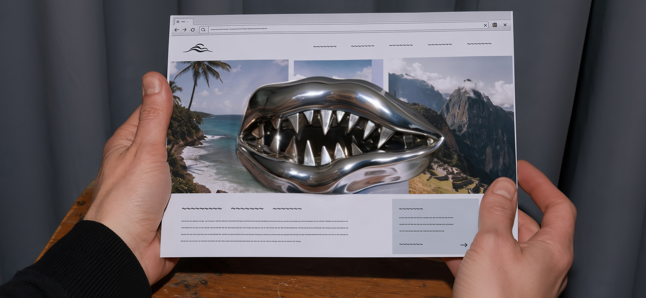Open the extension icon beside the address bar
Image resolution: width=646 pixels, height=298 pixels.
[495, 25]
